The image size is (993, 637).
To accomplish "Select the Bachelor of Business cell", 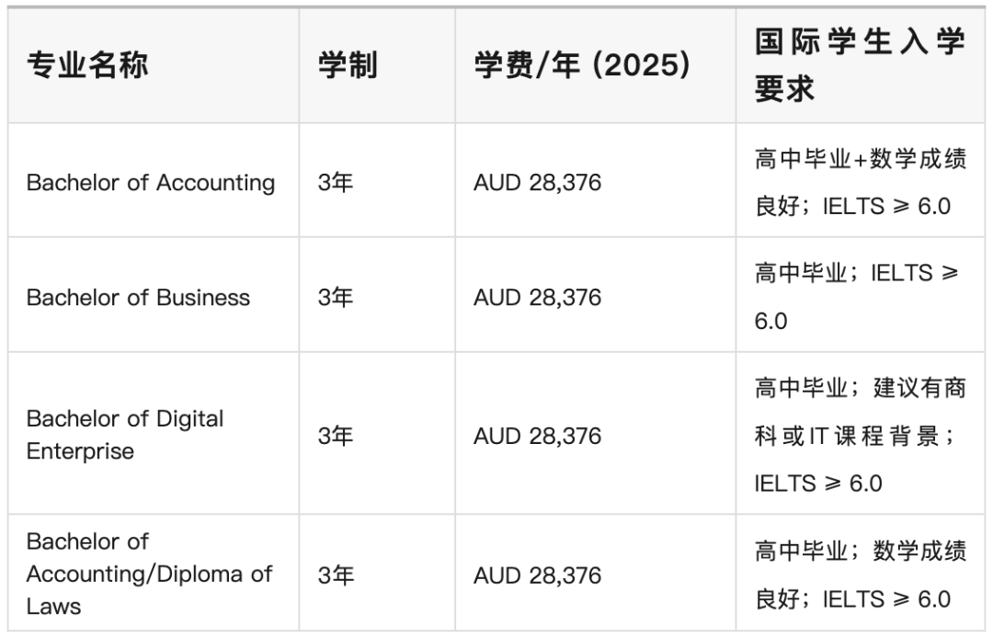I will pos(138,297).
